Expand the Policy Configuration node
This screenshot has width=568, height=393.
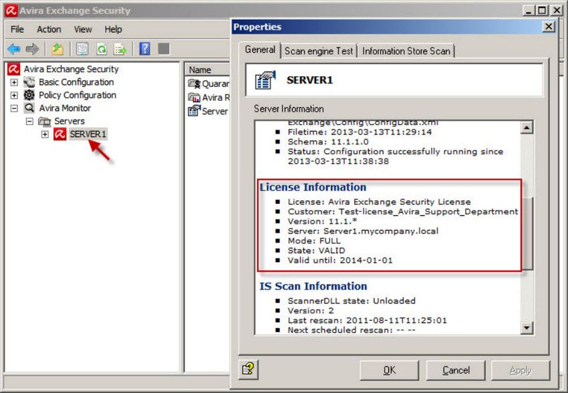click(14, 96)
